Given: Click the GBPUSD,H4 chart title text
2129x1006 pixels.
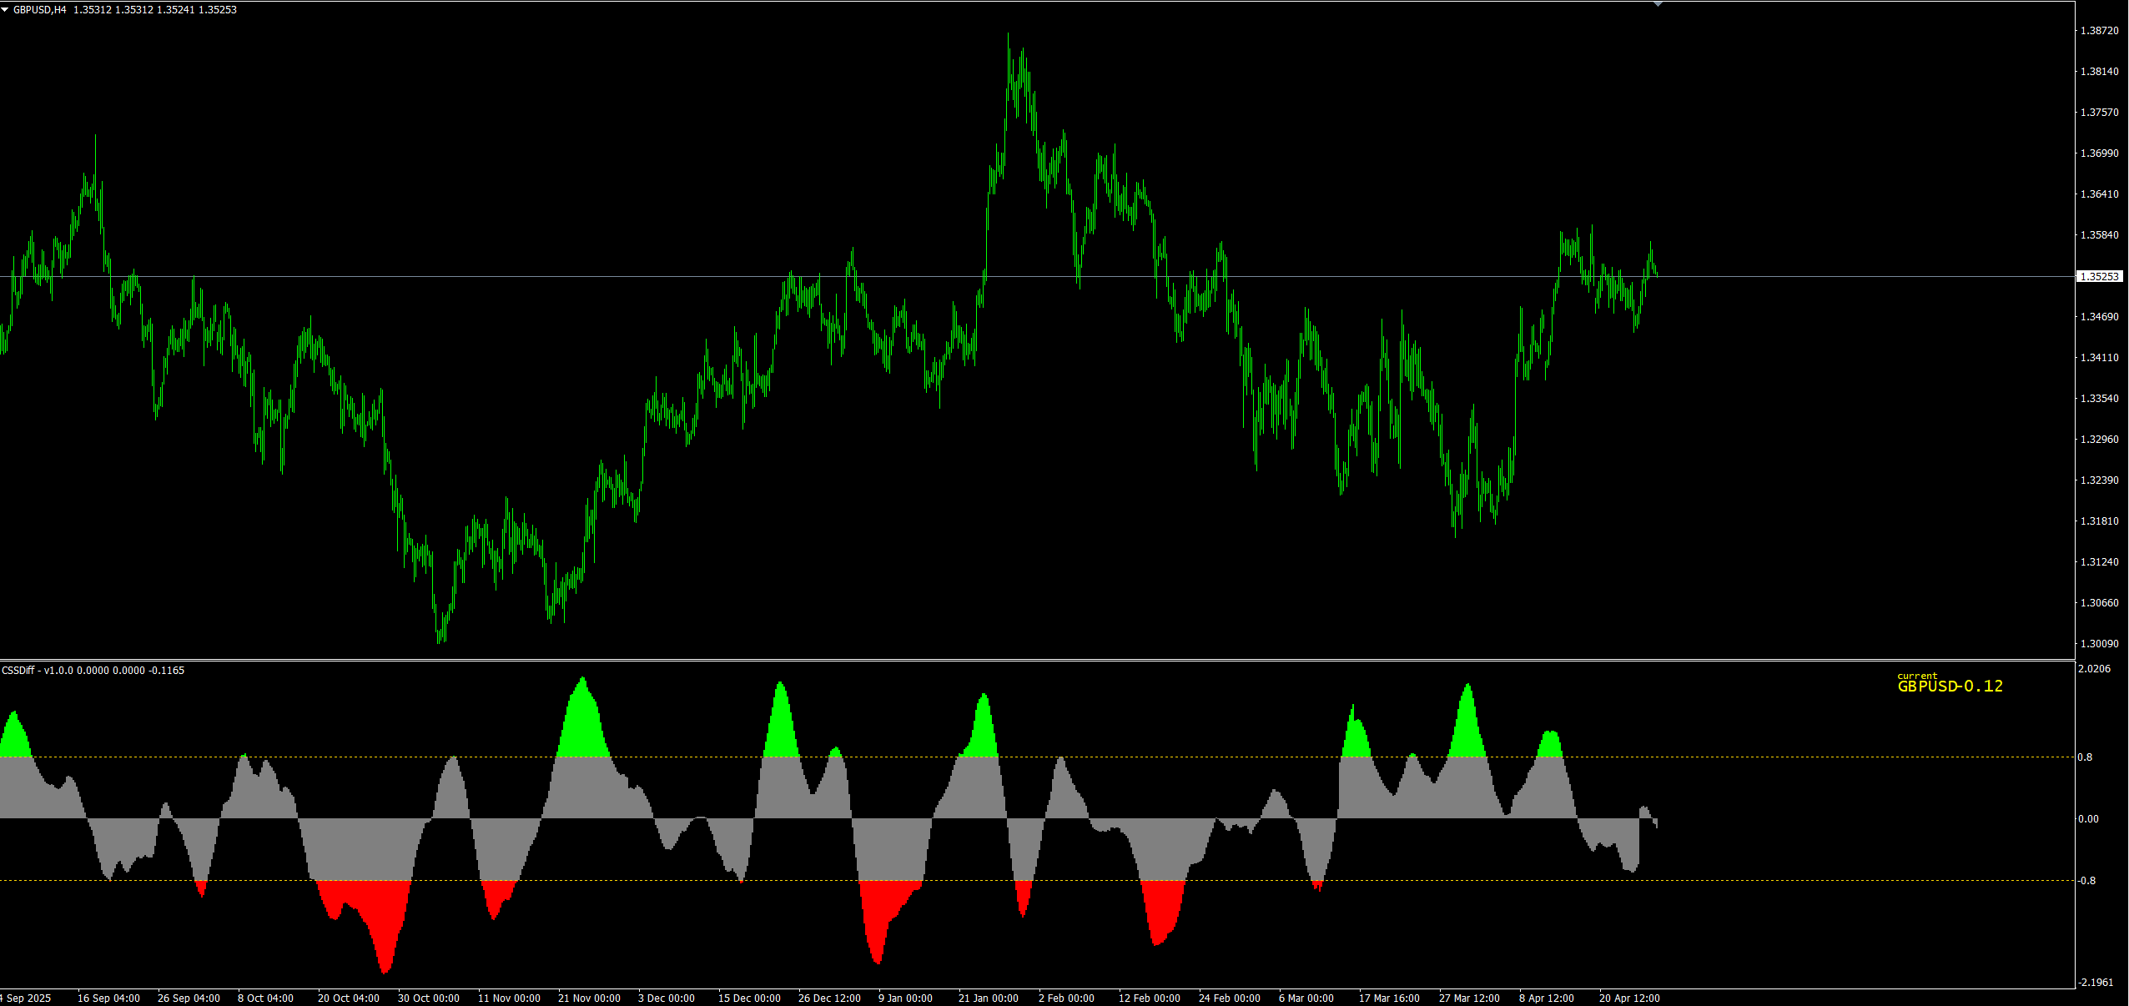Looking at the screenshot, I should coord(39,10).
